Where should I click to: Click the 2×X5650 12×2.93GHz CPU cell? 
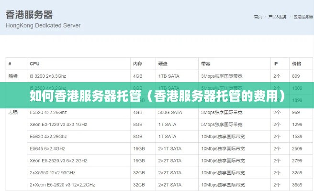point(53,173)
